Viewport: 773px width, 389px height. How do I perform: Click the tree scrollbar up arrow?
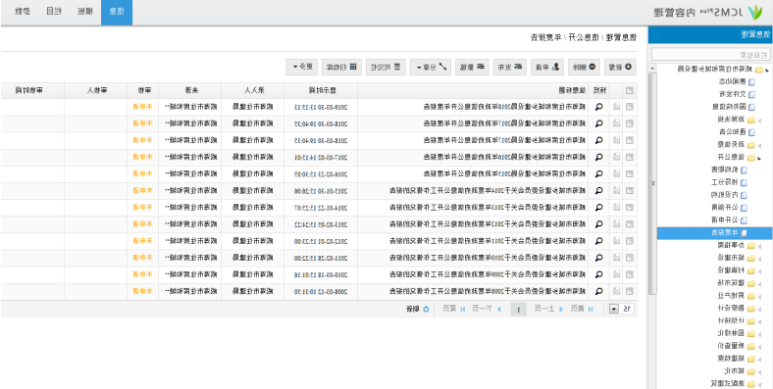pos(652,68)
